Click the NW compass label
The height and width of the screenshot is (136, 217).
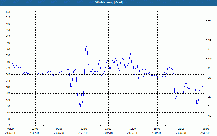tap(209, 59)
